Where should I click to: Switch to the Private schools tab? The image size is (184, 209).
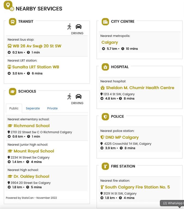(x=52, y=108)
